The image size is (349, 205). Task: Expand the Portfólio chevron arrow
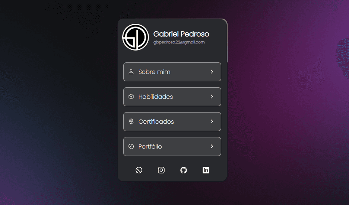pyautogui.click(x=212, y=146)
